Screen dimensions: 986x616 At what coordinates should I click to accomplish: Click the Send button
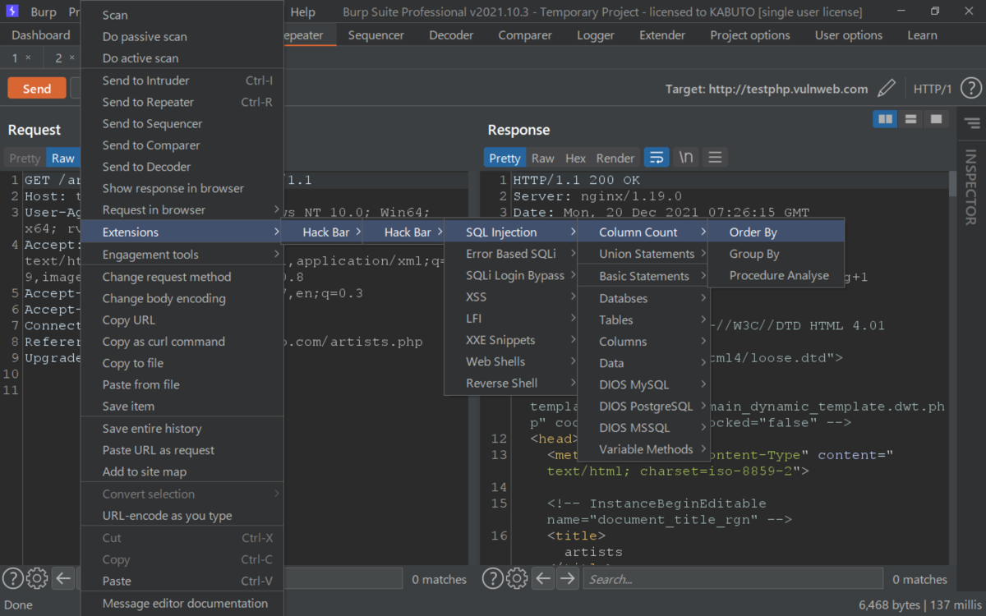click(x=37, y=89)
